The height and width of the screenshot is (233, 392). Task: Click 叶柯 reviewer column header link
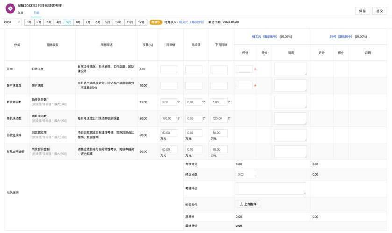pos(341,37)
